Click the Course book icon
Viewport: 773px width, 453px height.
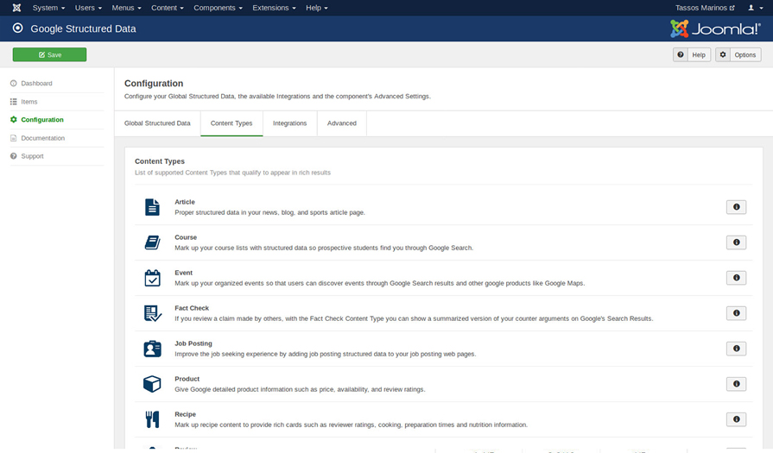point(152,242)
